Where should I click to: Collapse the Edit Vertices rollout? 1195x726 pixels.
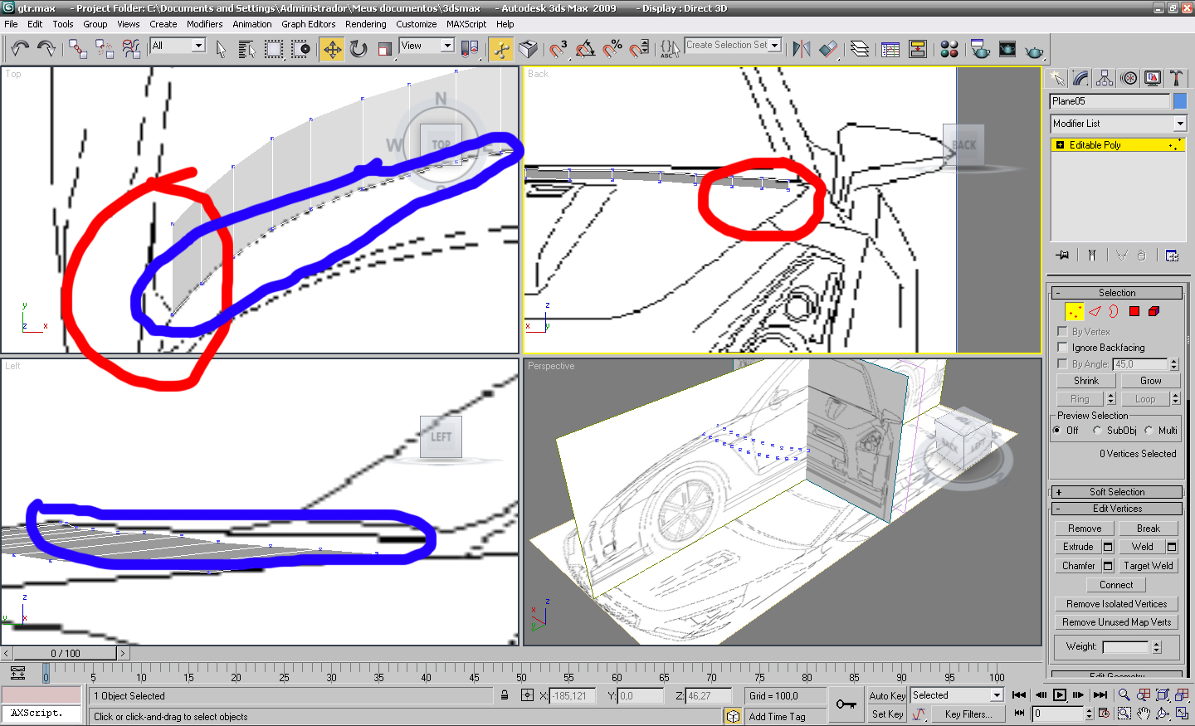[x=1116, y=509]
